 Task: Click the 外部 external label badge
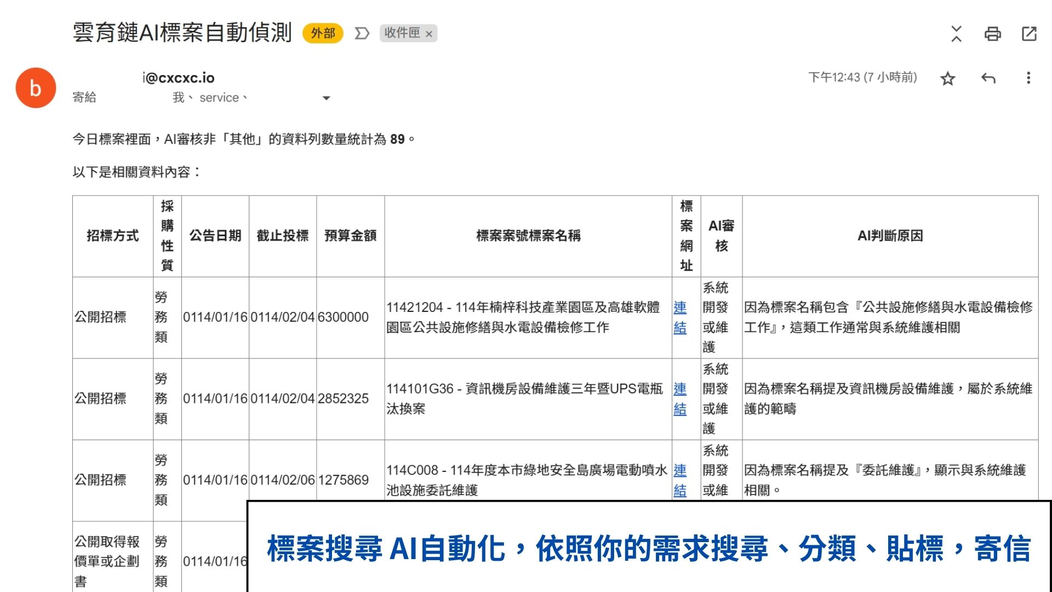click(x=323, y=33)
